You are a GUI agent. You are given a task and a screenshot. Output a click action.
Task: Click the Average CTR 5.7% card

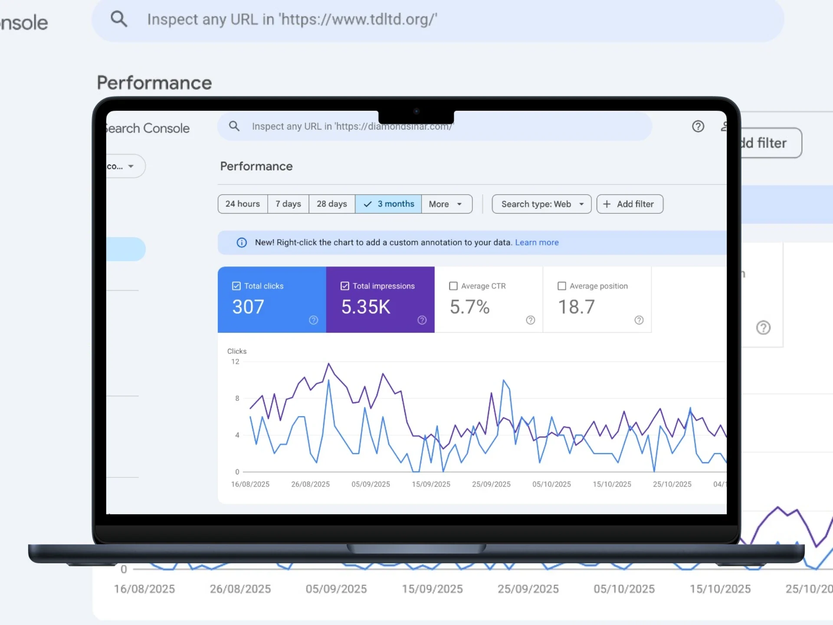[x=489, y=299]
